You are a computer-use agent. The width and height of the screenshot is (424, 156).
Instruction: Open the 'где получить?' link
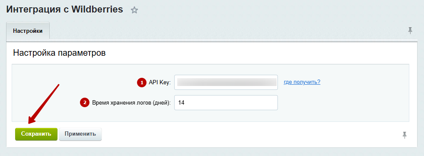pos(302,82)
